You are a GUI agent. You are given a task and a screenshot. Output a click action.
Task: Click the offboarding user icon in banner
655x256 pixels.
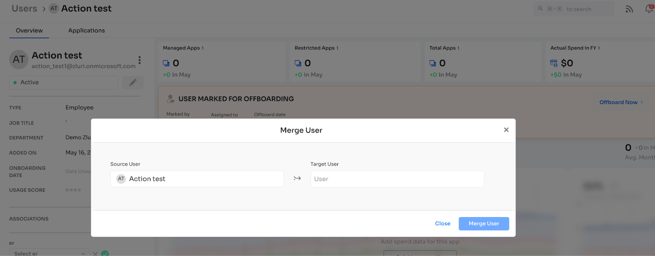(x=171, y=99)
